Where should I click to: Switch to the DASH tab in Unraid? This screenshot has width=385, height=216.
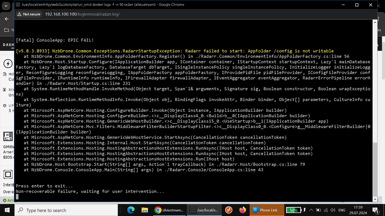[8, 45]
